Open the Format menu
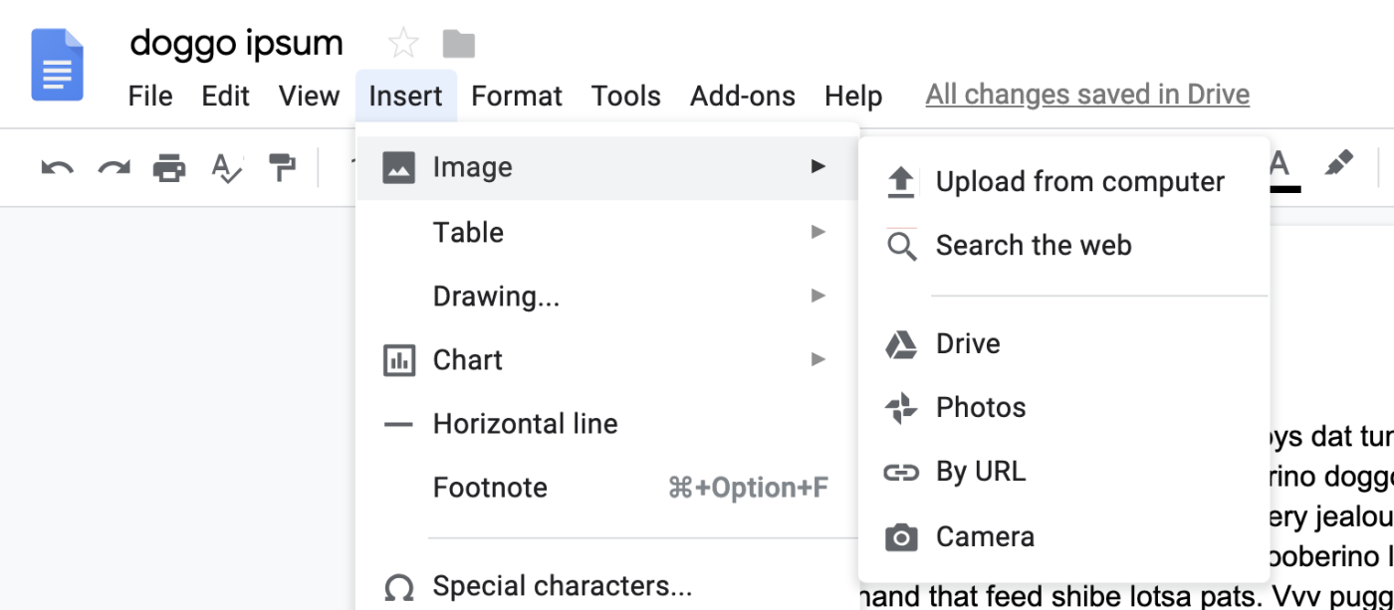Screen dimensions: 1394x610 click(x=517, y=96)
